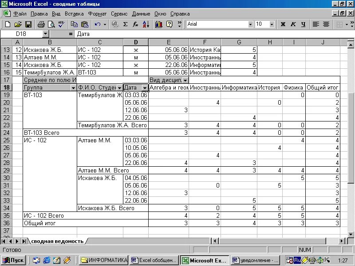Viewport: 355px width, 266px height.
Task: Open the Дата pivot field dropdown
Action: (x=145, y=88)
